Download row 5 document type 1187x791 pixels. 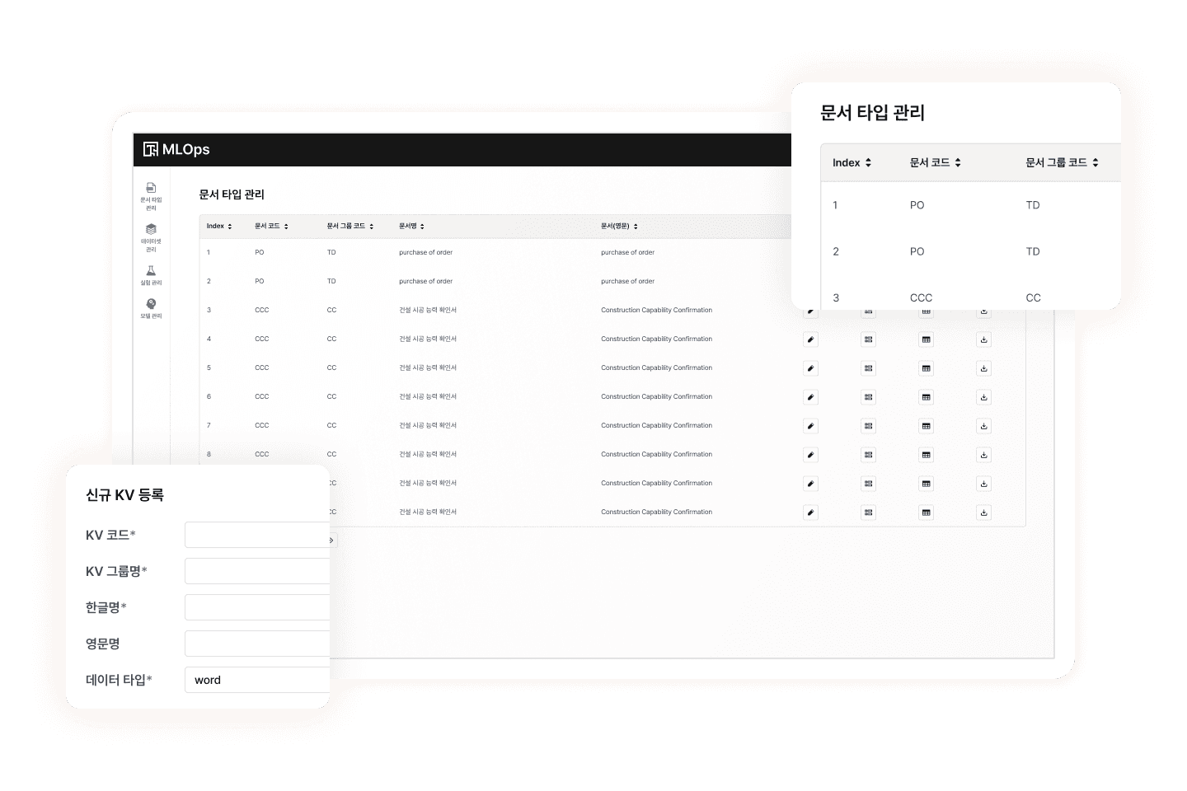(983, 368)
